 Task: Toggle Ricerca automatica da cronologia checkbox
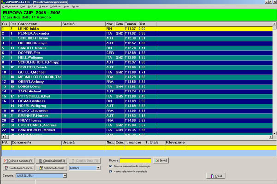(111, 166)
